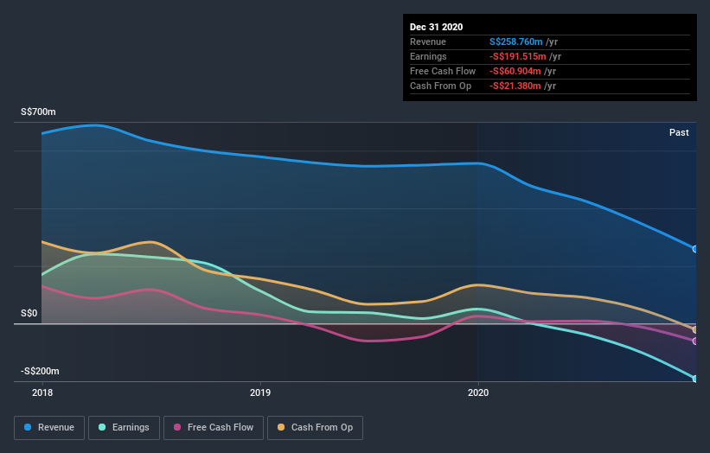Click the Revenue label in tooltip

(x=428, y=41)
